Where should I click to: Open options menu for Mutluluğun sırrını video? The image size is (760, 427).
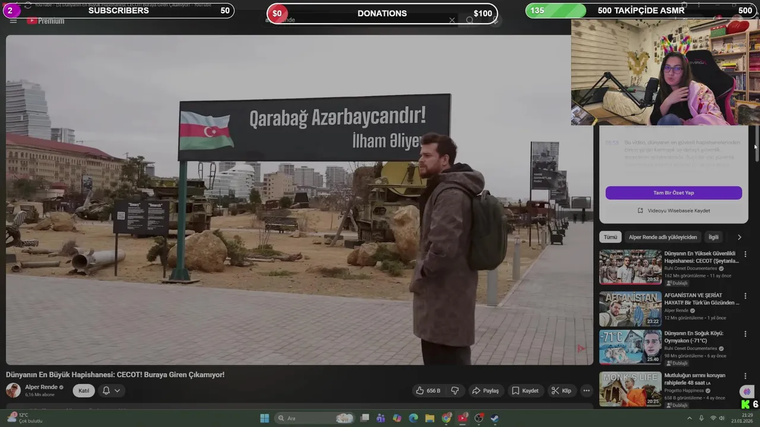coord(745,376)
